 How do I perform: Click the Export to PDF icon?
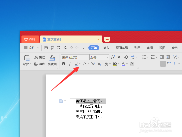coord(52,48)
